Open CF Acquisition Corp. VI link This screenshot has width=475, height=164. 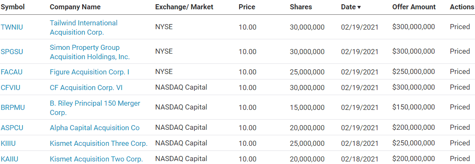coord(86,88)
